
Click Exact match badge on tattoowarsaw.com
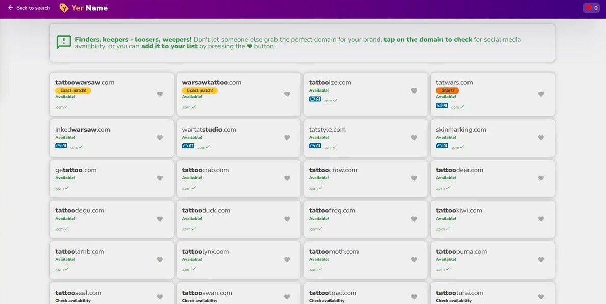click(73, 90)
